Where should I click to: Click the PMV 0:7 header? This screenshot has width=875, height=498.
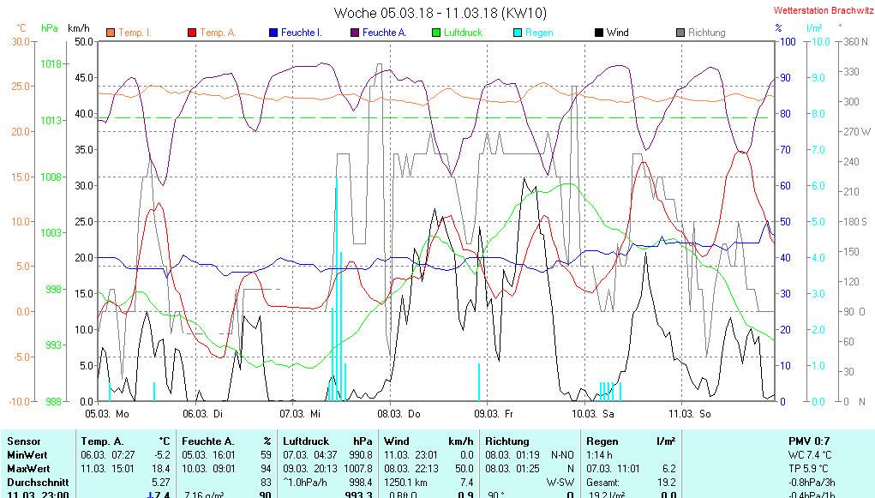pos(808,441)
